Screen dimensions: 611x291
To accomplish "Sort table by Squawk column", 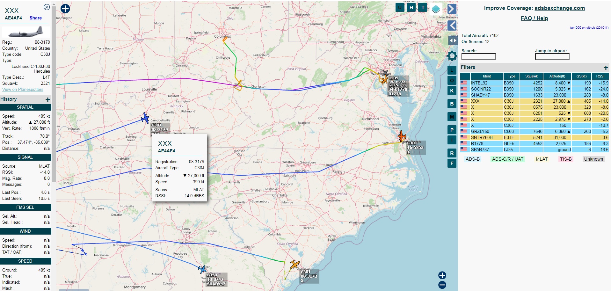I will pos(531,76).
